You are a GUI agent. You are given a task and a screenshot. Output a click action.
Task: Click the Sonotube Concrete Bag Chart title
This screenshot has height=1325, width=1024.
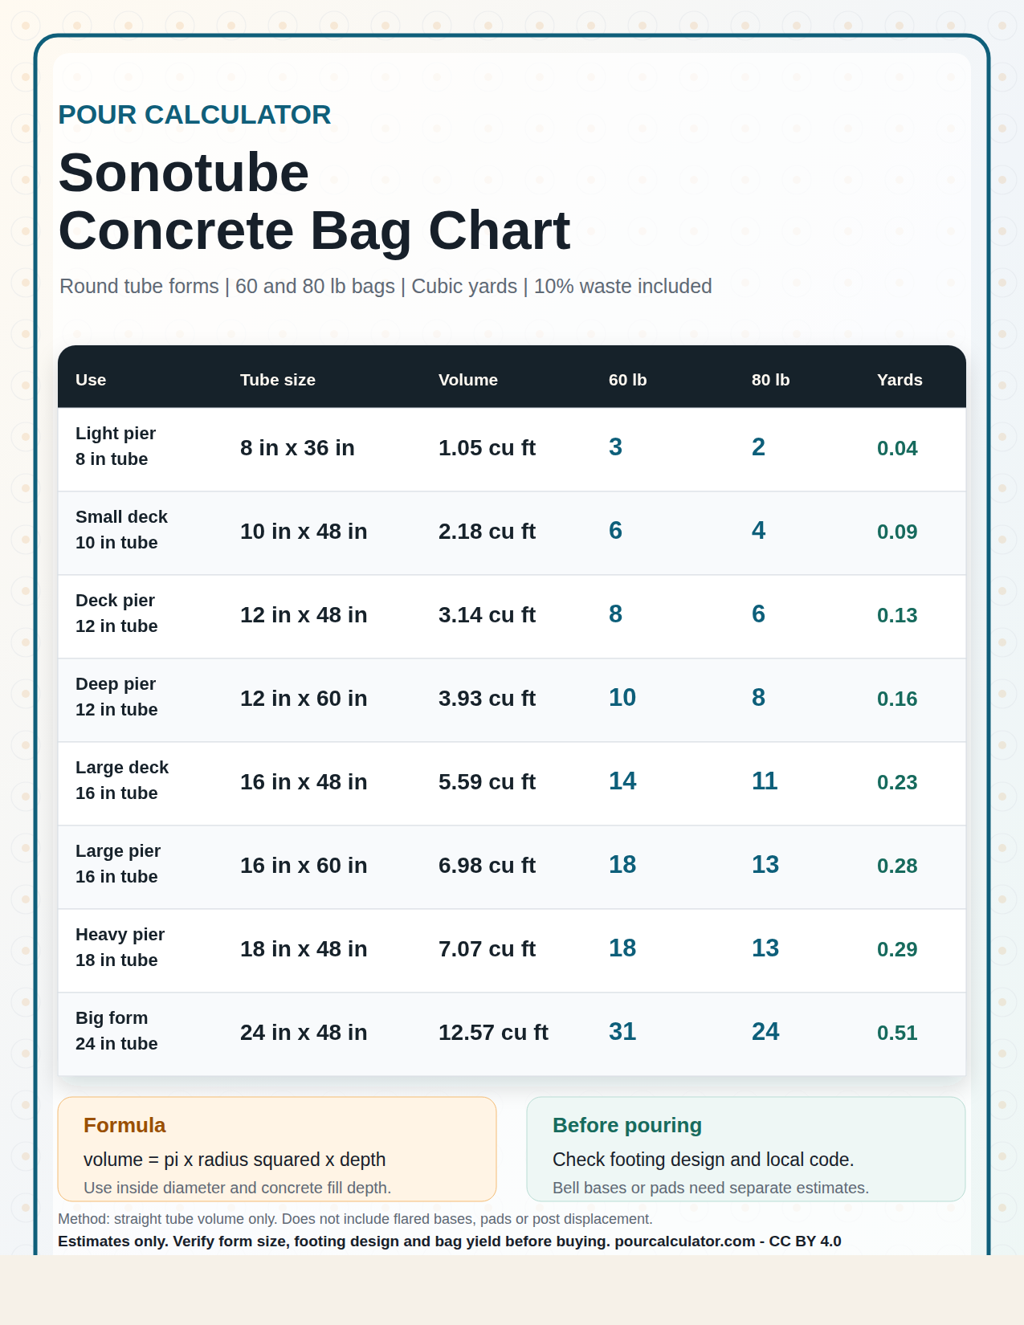coord(314,202)
